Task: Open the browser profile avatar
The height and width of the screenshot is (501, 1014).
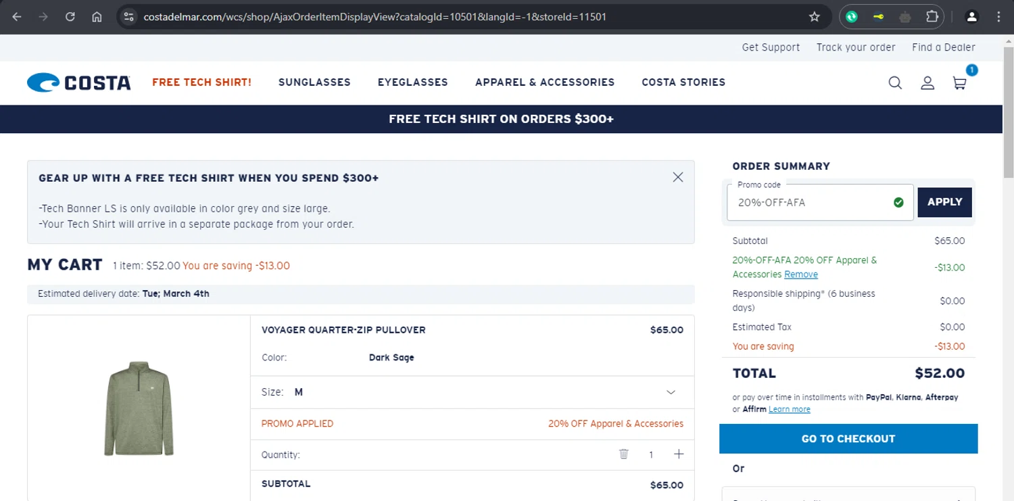Action: coord(971,17)
